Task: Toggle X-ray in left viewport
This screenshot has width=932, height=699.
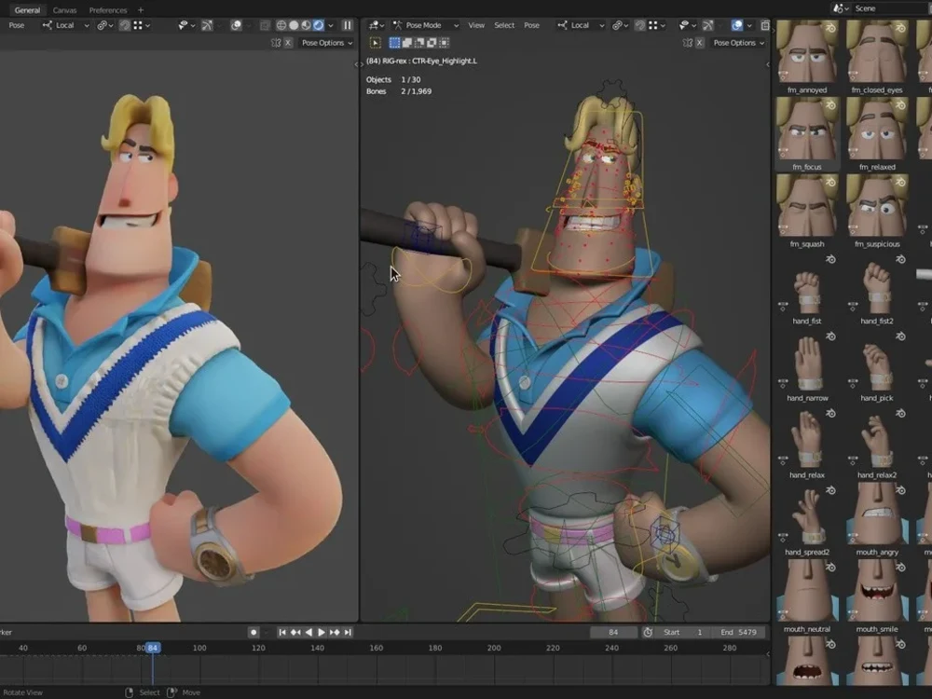Action: coord(265,25)
